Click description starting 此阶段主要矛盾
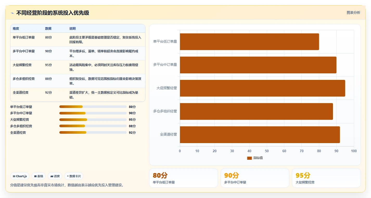The width and height of the screenshot is (371, 198). pyautogui.click(x=105, y=40)
